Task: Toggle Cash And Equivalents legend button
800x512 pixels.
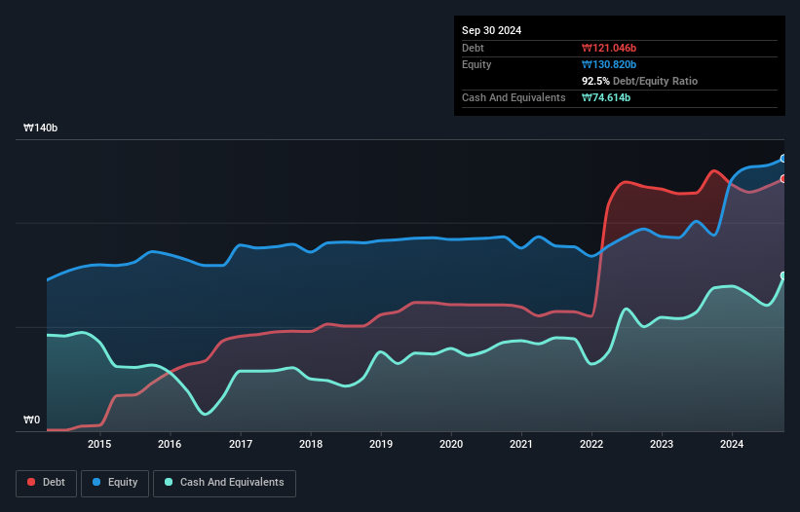Action: (x=224, y=483)
